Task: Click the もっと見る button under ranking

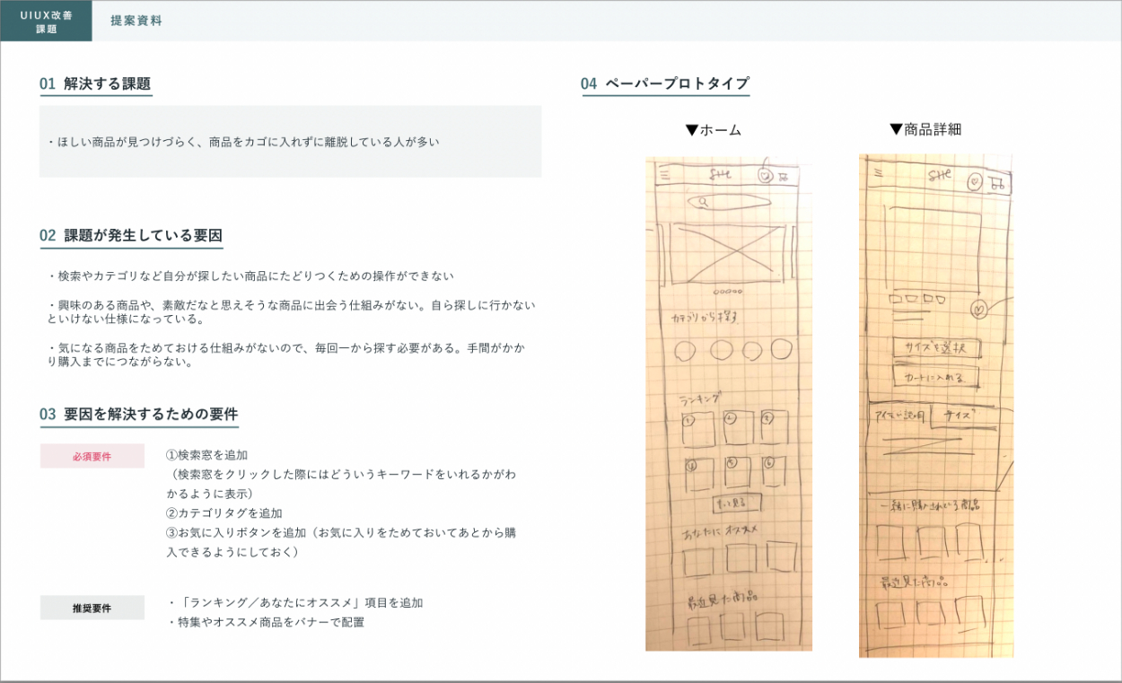Action: (x=736, y=503)
